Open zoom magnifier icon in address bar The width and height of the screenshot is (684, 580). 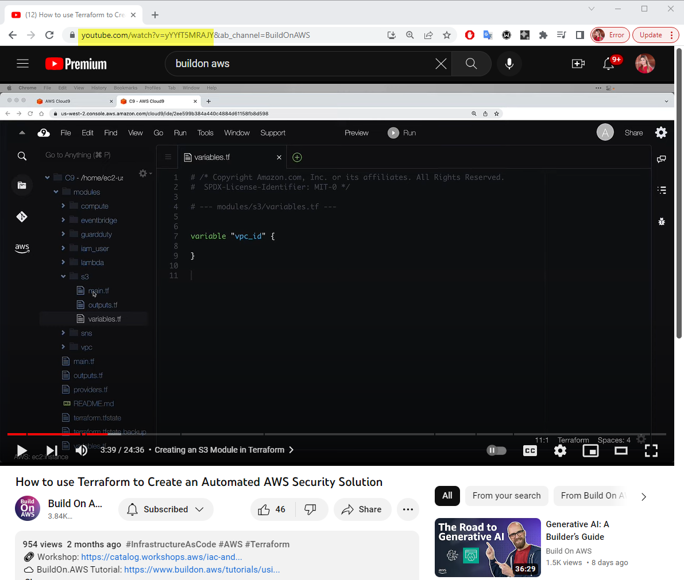409,36
